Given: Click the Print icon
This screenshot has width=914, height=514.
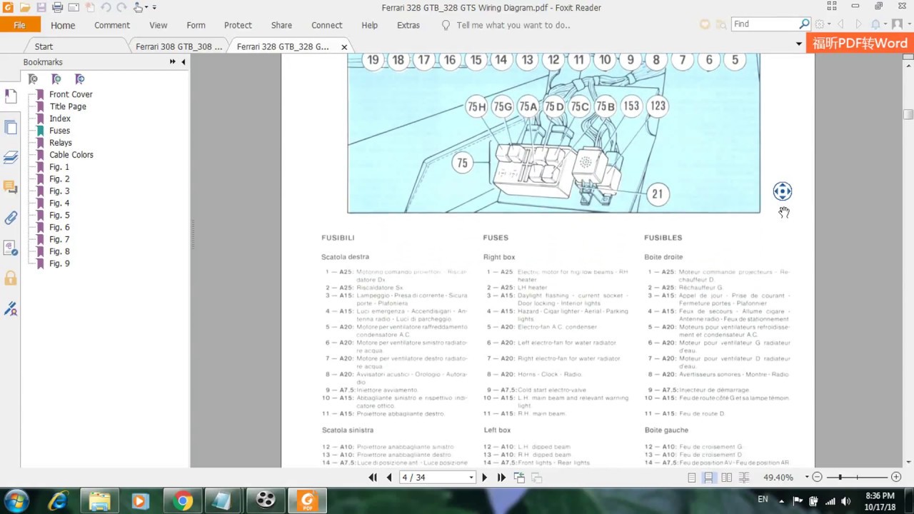Looking at the screenshot, I should [x=57, y=7].
